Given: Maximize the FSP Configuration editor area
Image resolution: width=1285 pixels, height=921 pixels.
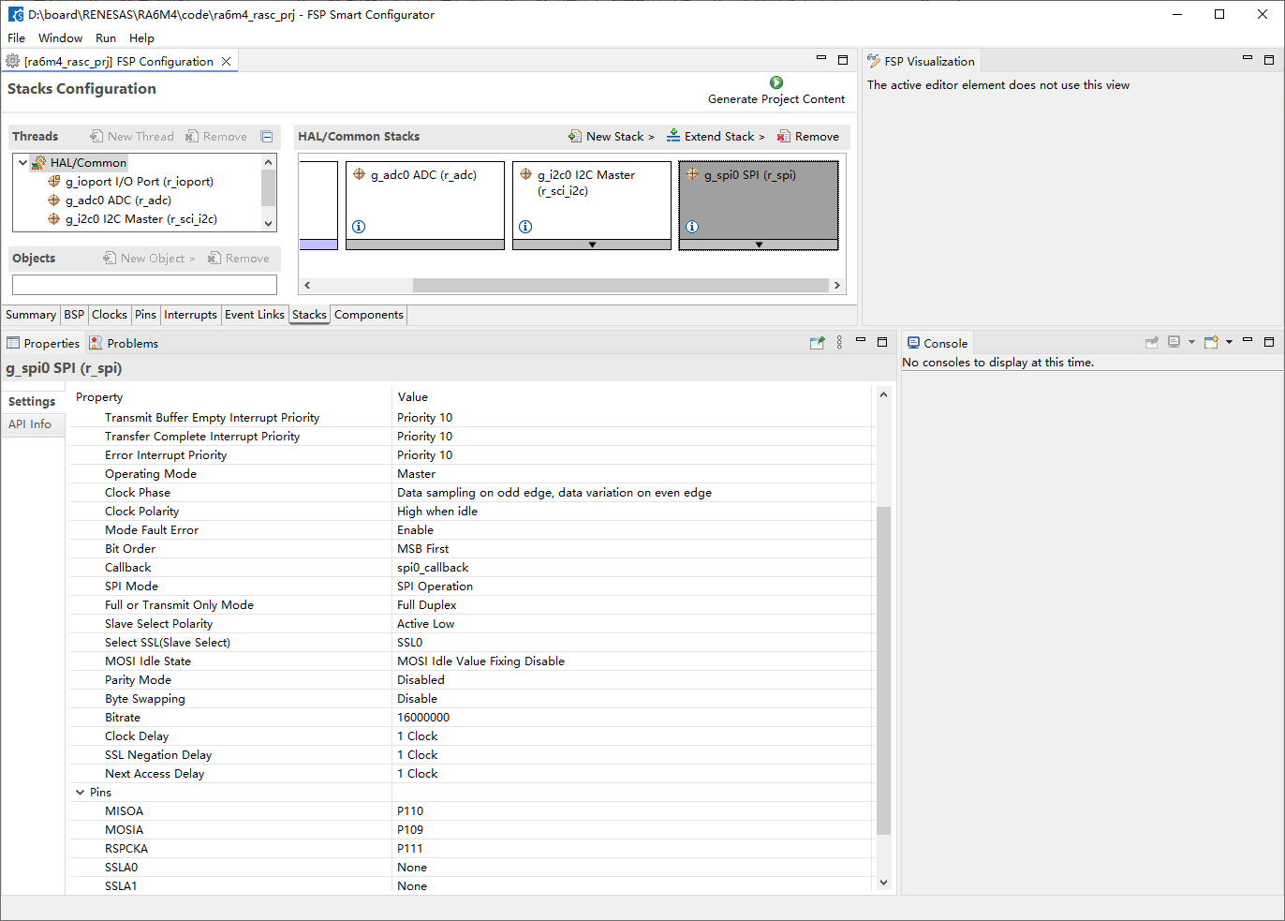Looking at the screenshot, I should pyautogui.click(x=843, y=60).
